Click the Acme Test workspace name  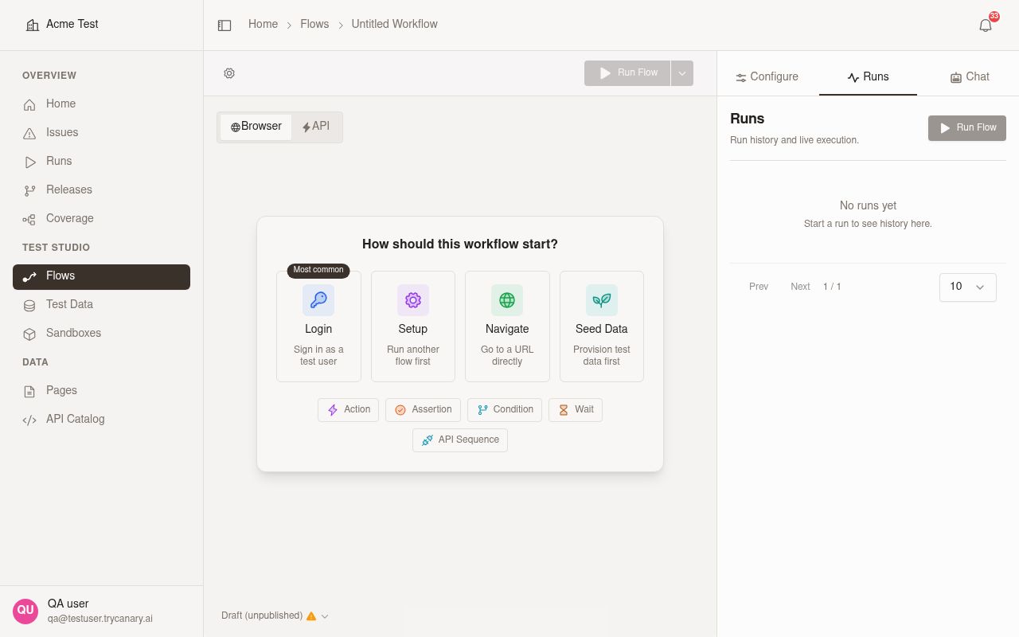72,24
